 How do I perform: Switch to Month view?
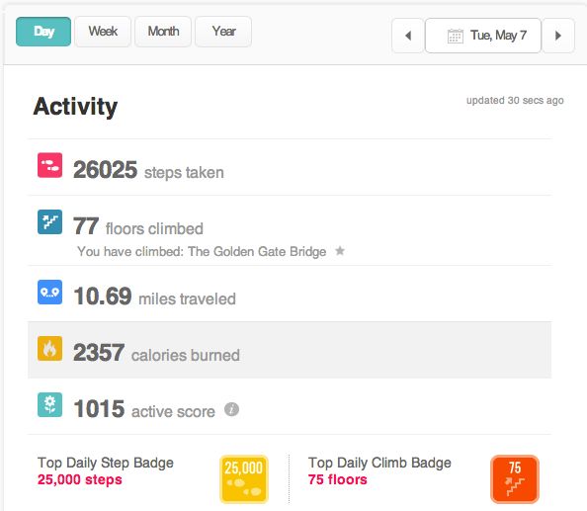pyautogui.click(x=163, y=32)
